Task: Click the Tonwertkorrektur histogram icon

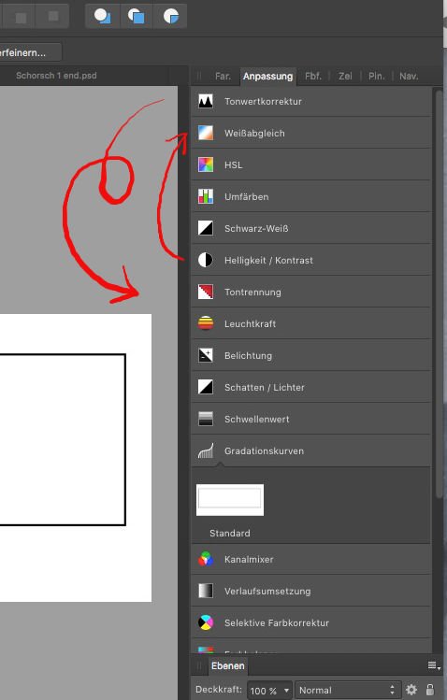Action: click(206, 101)
